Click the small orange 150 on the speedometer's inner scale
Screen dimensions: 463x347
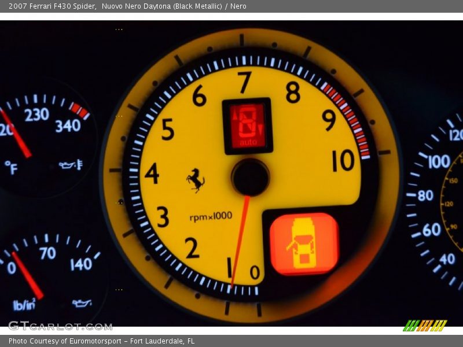tap(453, 180)
